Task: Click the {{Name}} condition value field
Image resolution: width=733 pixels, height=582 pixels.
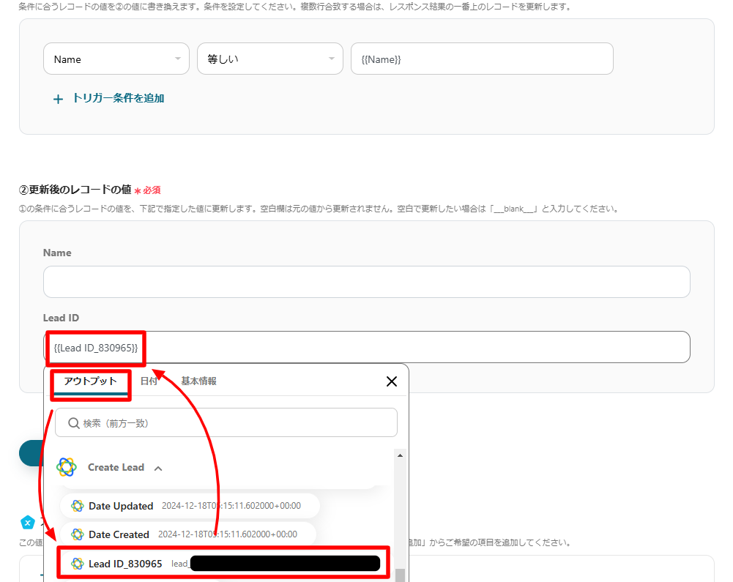Action: pos(482,59)
